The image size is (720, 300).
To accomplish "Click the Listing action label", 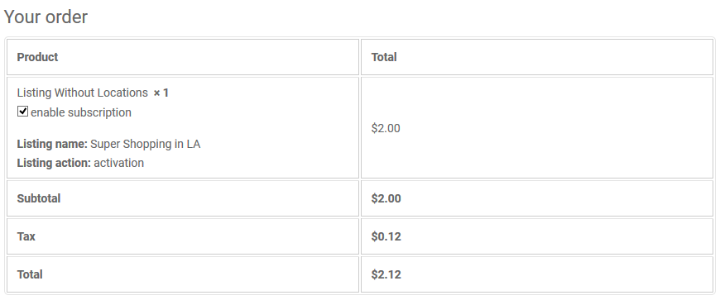I will tap(54, 163).
